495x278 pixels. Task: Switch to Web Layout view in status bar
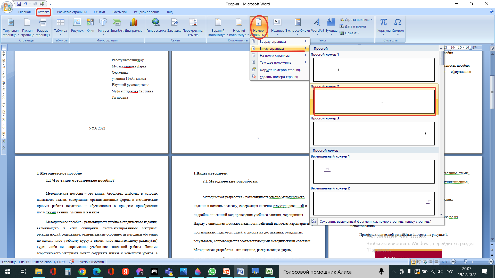[x=425, y=262]
